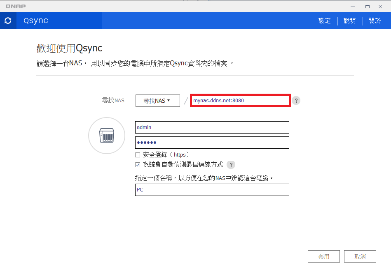Open the help tooltip beside the auto-detect option
The image size is (391, 272).
click(231, 164)
